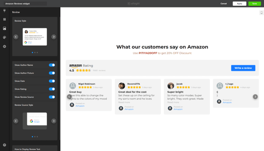Open the Layout grid icon tab
264x151 pixels.
click(x=4, y=19)
